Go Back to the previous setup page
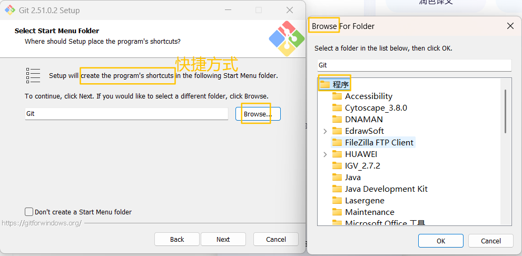 [177, 239]
